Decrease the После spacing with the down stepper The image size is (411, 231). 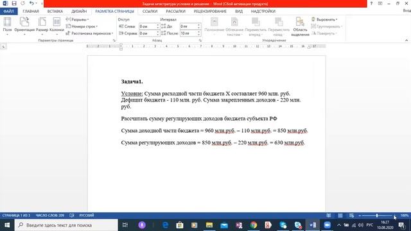tap(199, 35)
